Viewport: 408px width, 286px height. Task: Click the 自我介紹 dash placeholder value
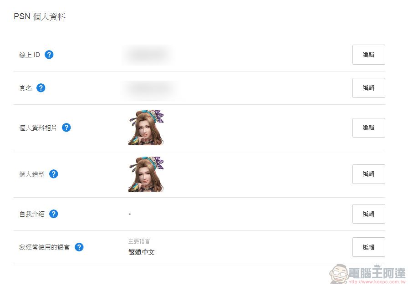[130, 214]
